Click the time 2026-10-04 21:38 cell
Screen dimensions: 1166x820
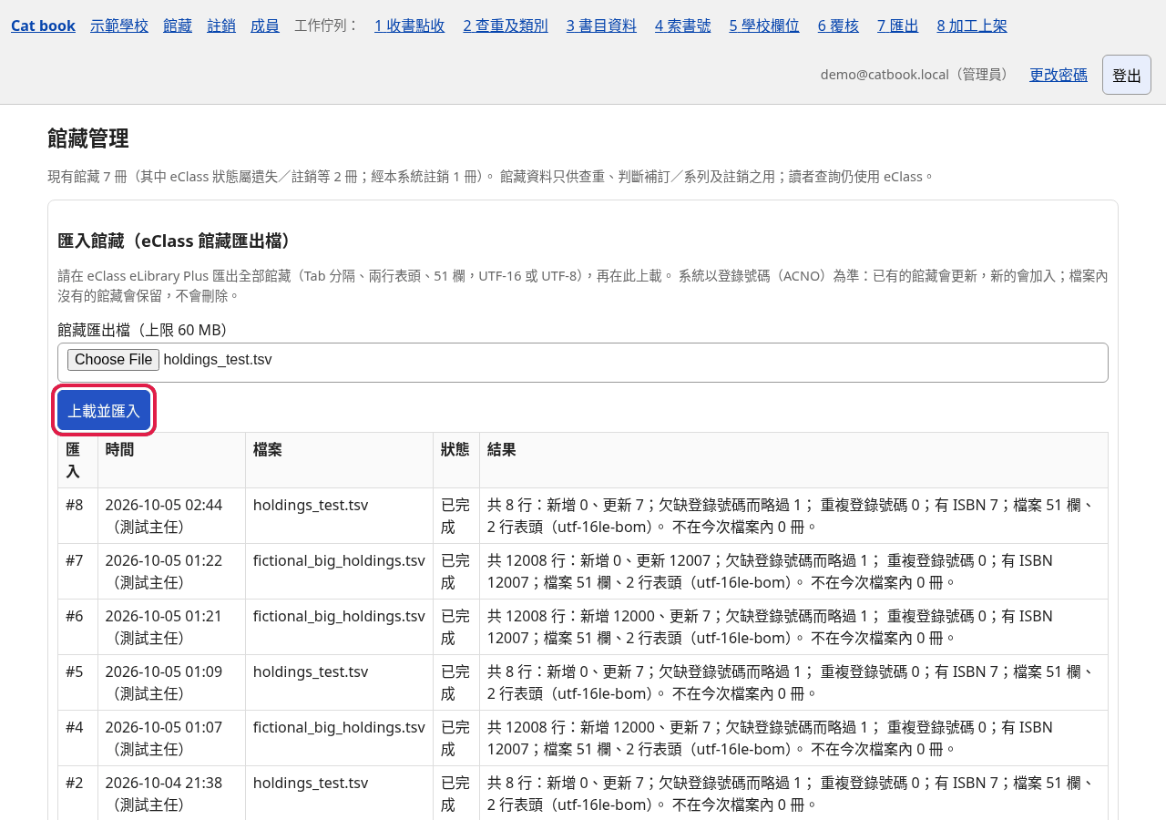(171, 793)
